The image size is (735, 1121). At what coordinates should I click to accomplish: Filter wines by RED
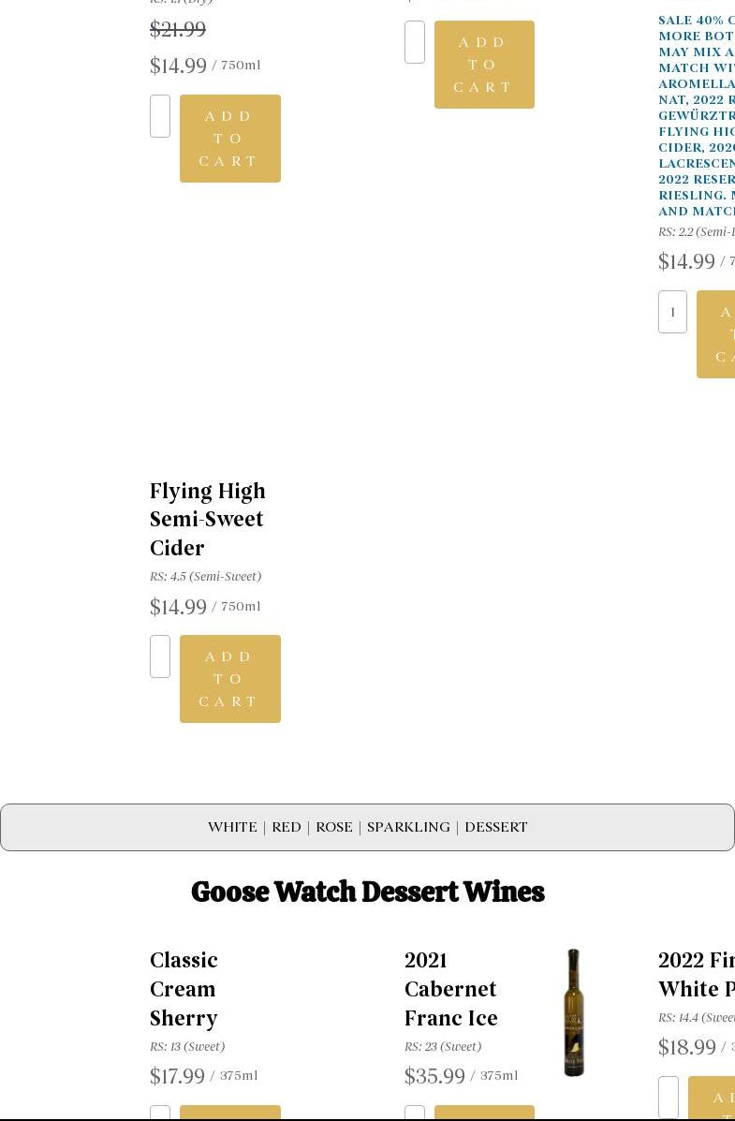click(x=286, y=827)
